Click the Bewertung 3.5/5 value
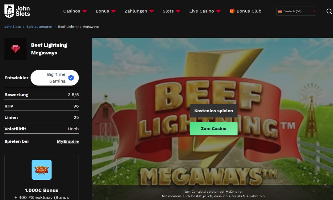The width and height of the screenshot is (333, 200). point(73,95)
